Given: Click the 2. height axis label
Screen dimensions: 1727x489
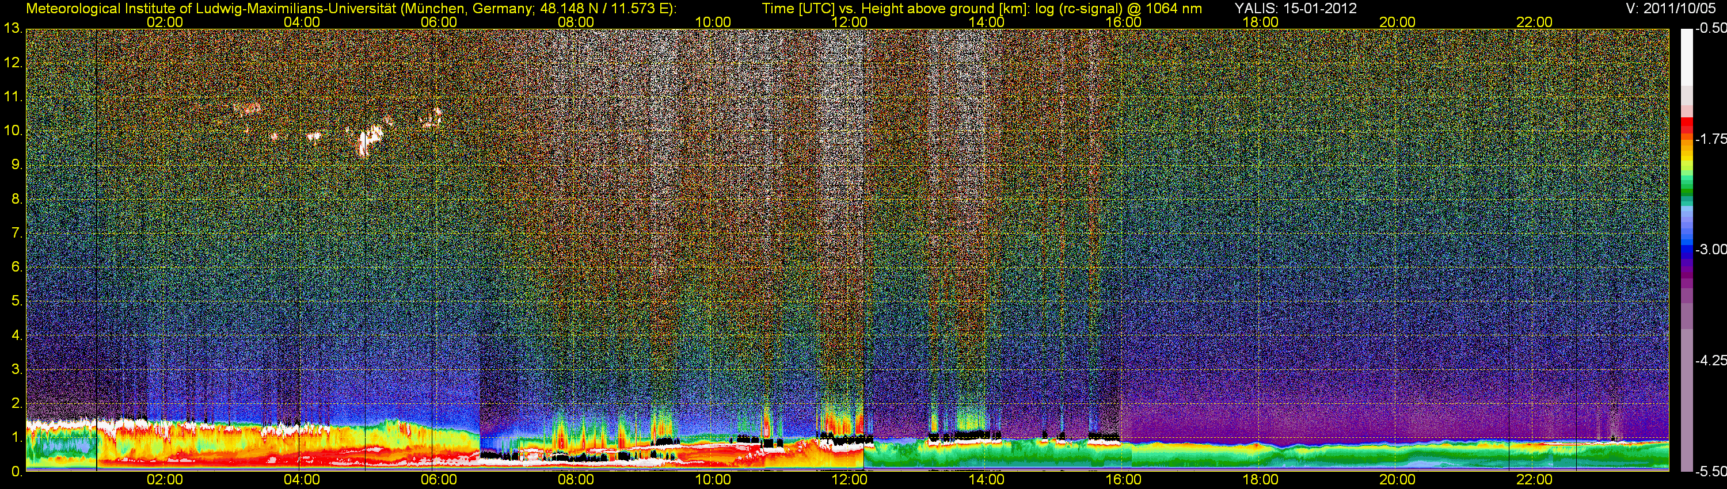Looking at the screenshot, I should pos(16,403).
